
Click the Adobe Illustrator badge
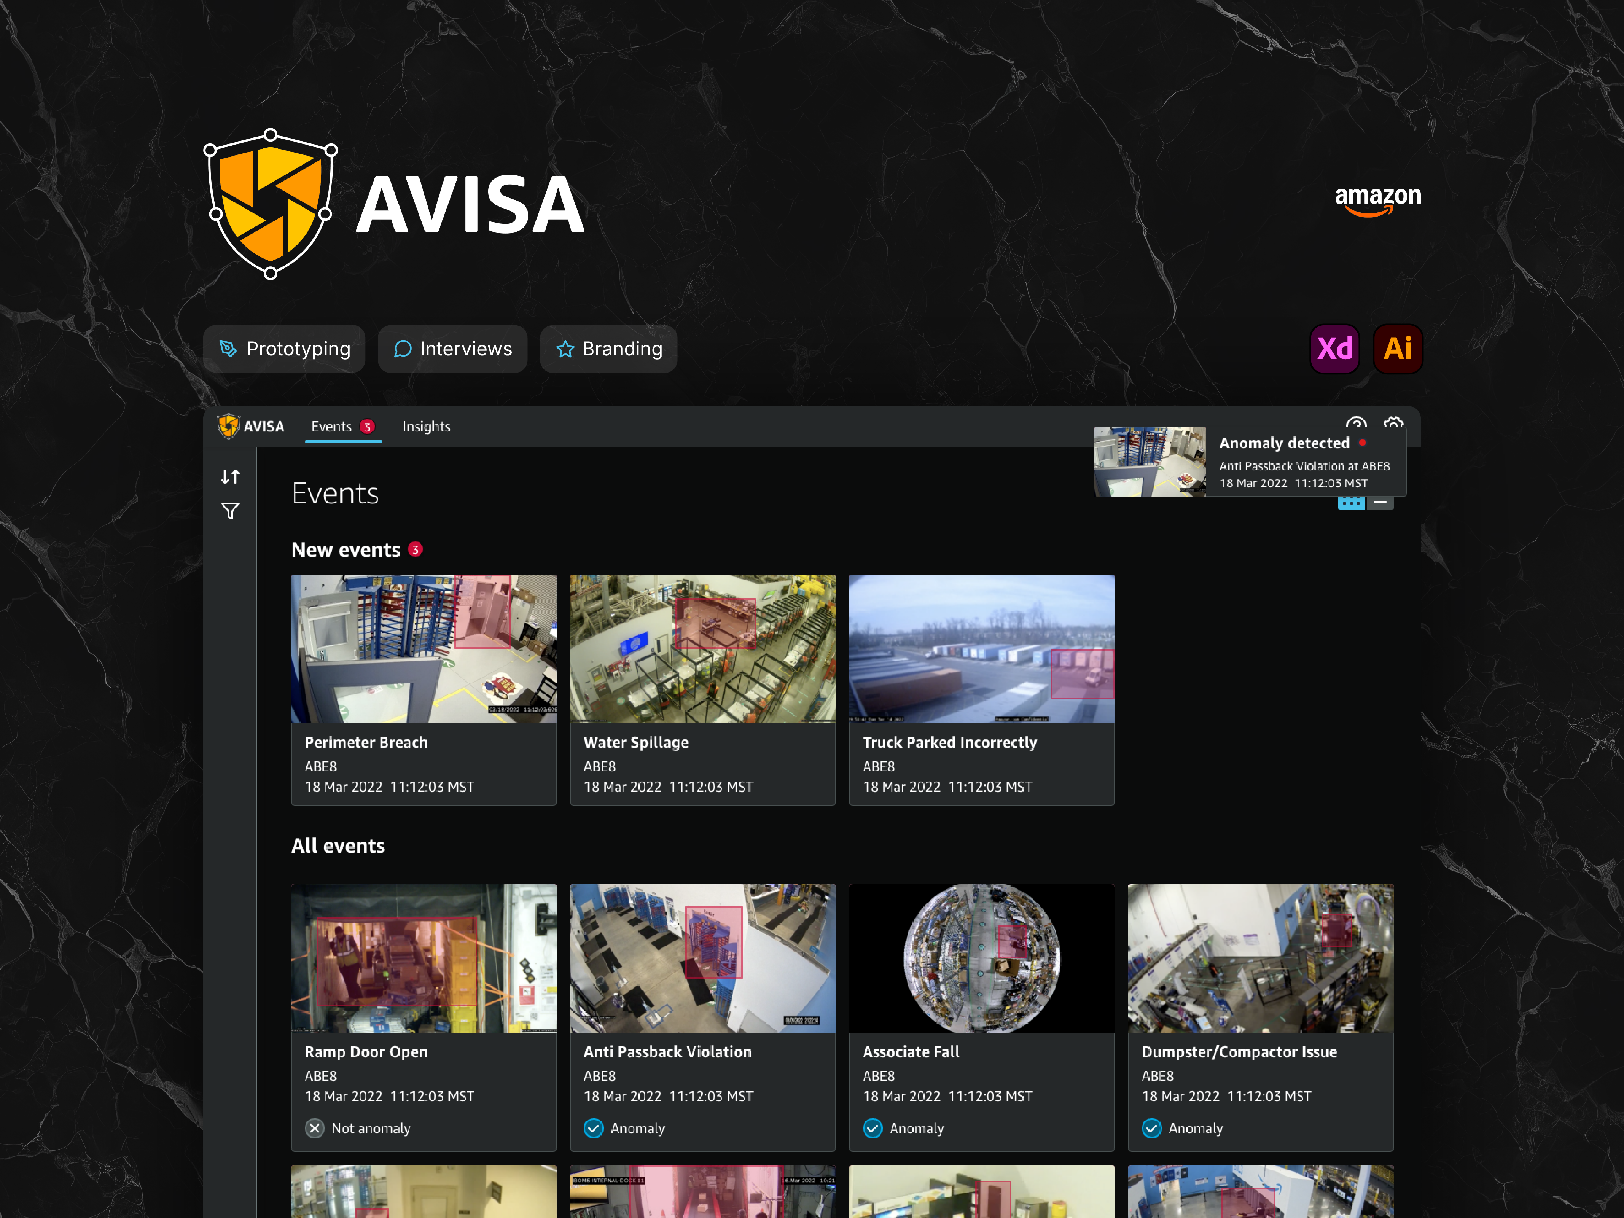(1397, 349)
